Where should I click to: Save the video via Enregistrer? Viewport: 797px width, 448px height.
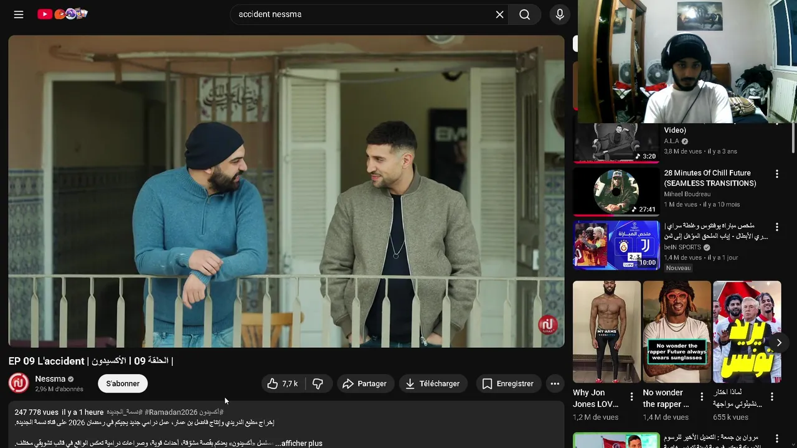(x=508, y=384)
